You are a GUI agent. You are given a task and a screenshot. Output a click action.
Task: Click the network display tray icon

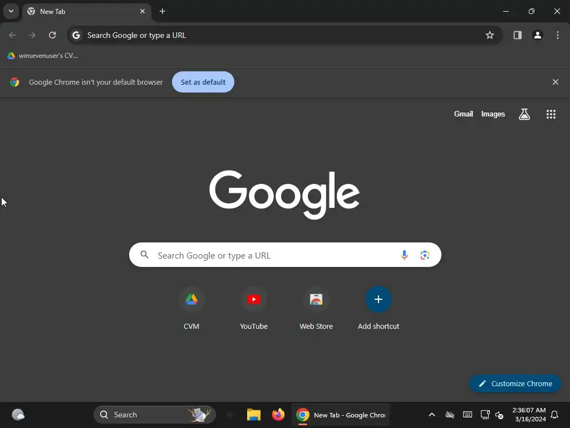(485, 415)
